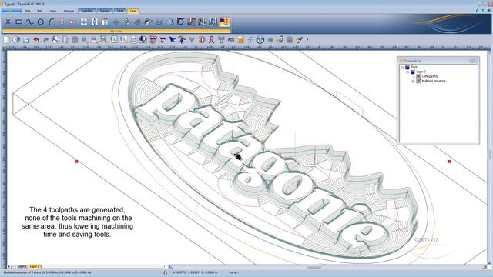Viewport: 493px width, 277px height.
Task: Open the File menu
Action: coord(28,11)
